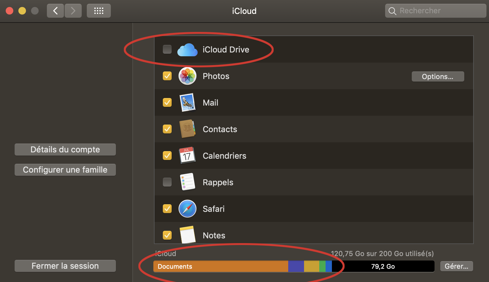Screen dimensions: 489x282
Task: Uncheck the Photos checkbox
Action: point(167,76)
